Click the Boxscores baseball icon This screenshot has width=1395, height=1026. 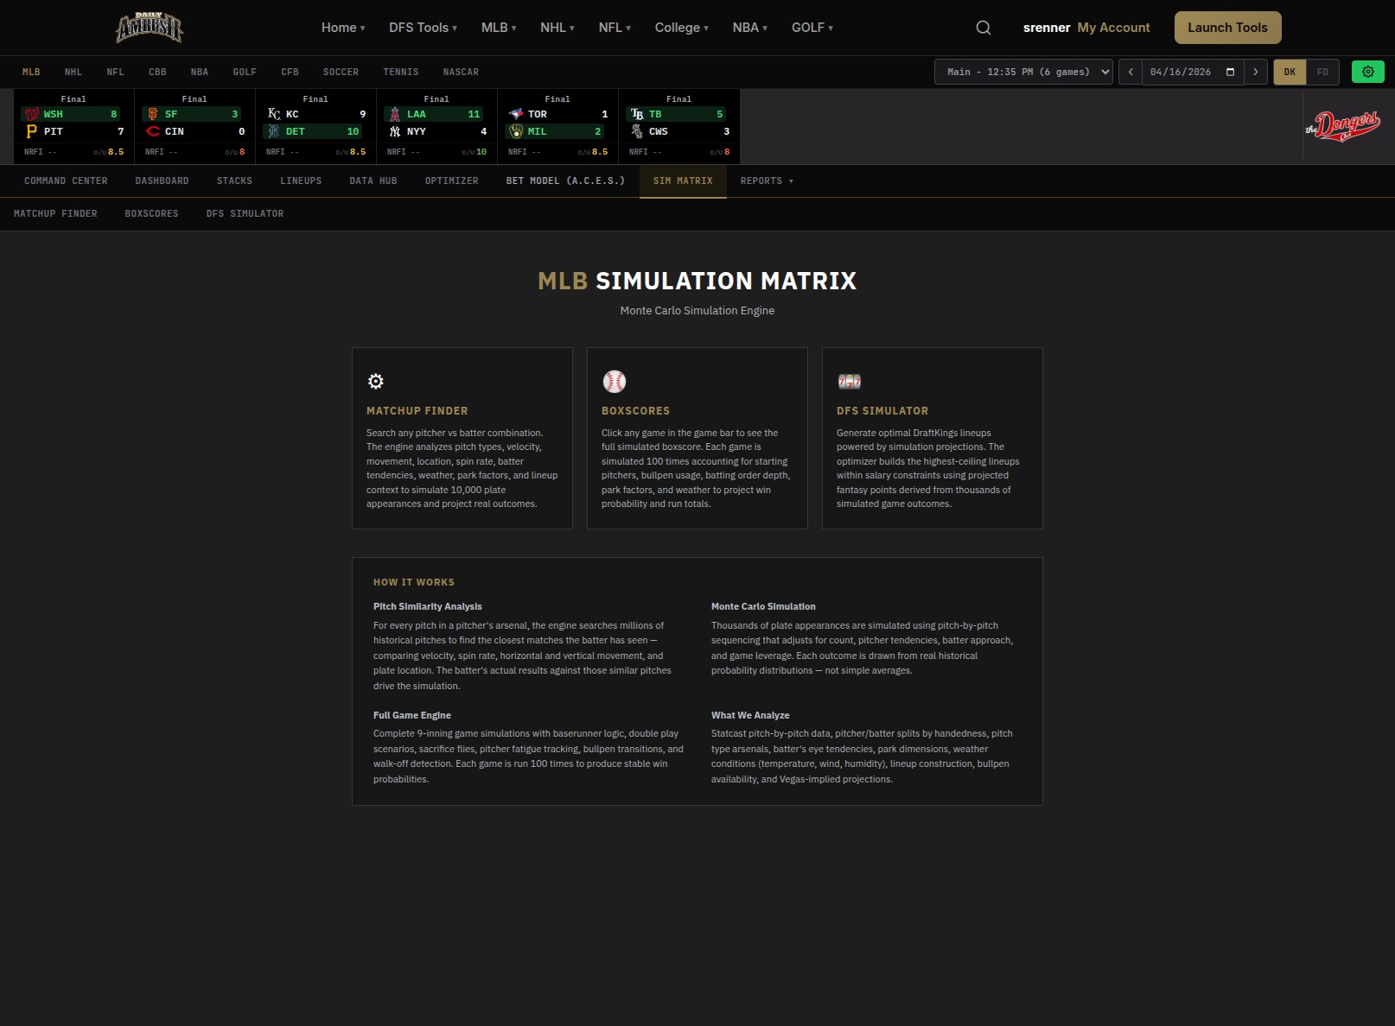click(615, 381)
